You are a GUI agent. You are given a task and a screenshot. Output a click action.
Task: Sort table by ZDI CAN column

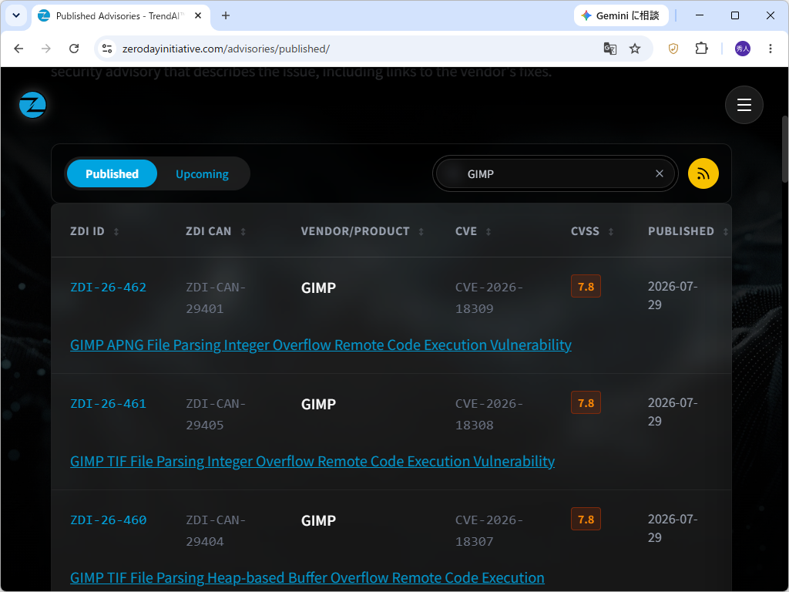click(x=216, y=231)
